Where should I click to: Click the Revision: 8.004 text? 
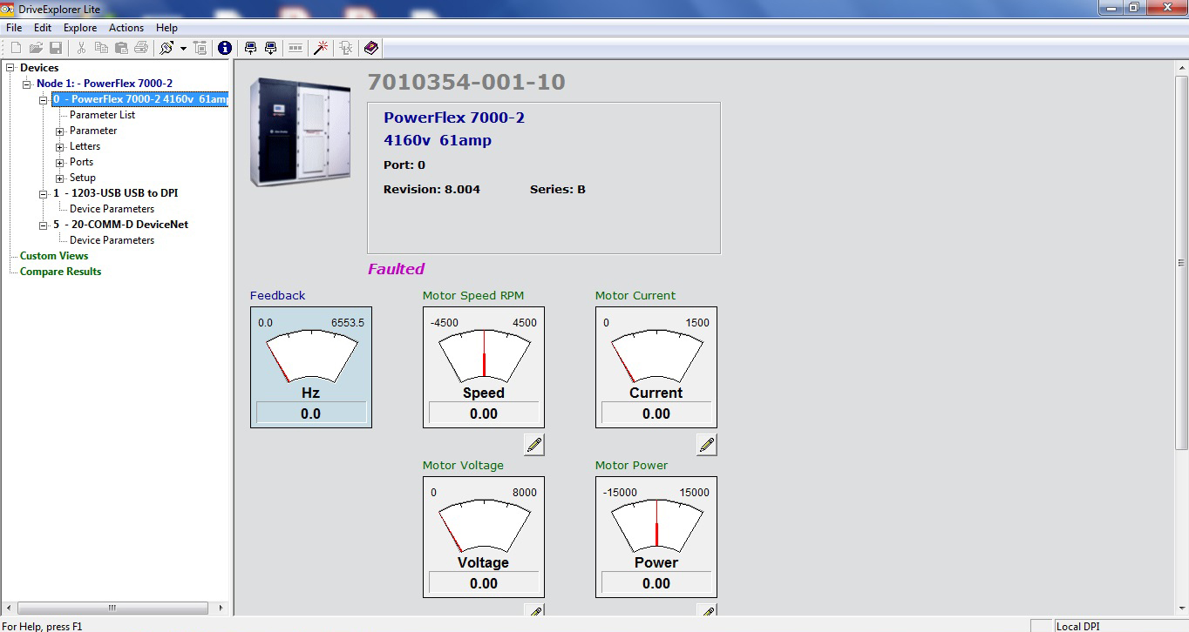[x=431, y=189]
